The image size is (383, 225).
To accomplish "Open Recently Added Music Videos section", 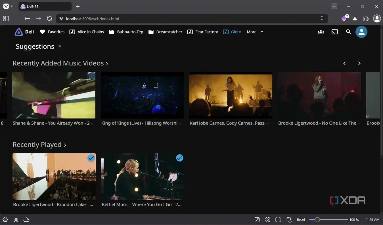I will pyautogui.click(x=60, y=63).
